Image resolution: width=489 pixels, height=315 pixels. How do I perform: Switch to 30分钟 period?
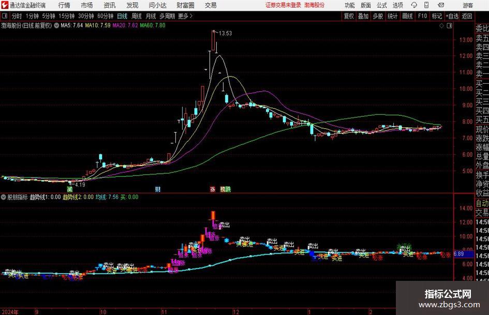pos(86,16)
